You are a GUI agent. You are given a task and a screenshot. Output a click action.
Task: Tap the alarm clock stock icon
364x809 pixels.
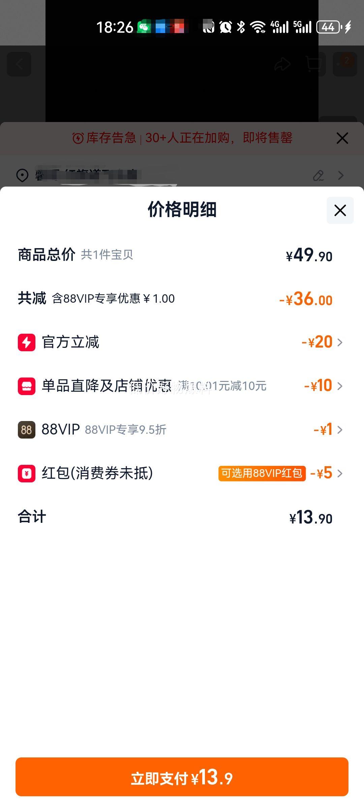pos(78,138)
